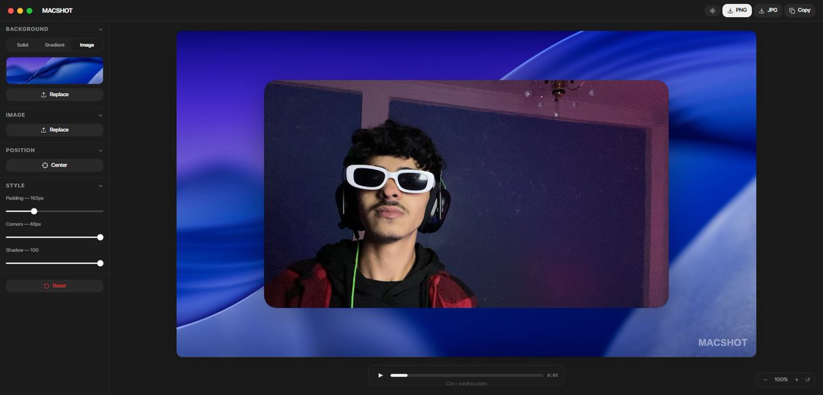Collapse the Position section chevron
The image size is (823, 395).
(x=101, y=150)
